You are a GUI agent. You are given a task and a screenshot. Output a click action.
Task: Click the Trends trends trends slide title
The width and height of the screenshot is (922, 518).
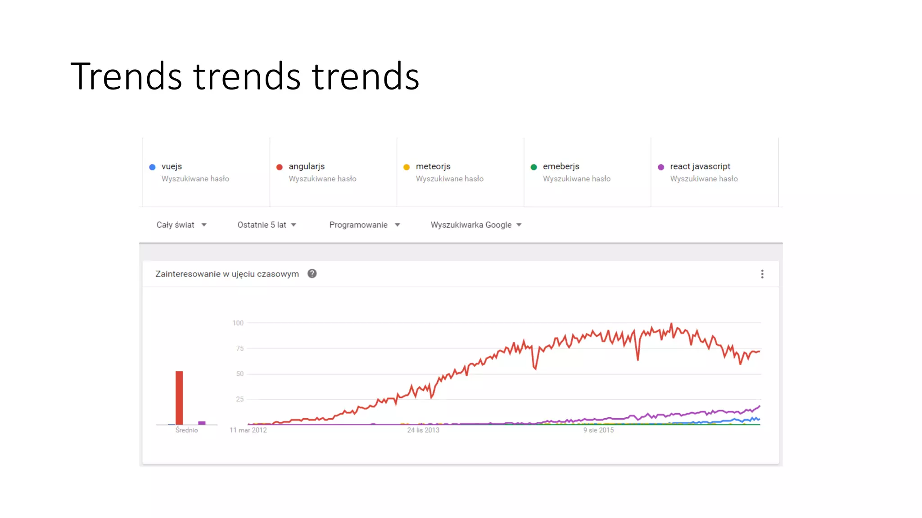(245, 76)
